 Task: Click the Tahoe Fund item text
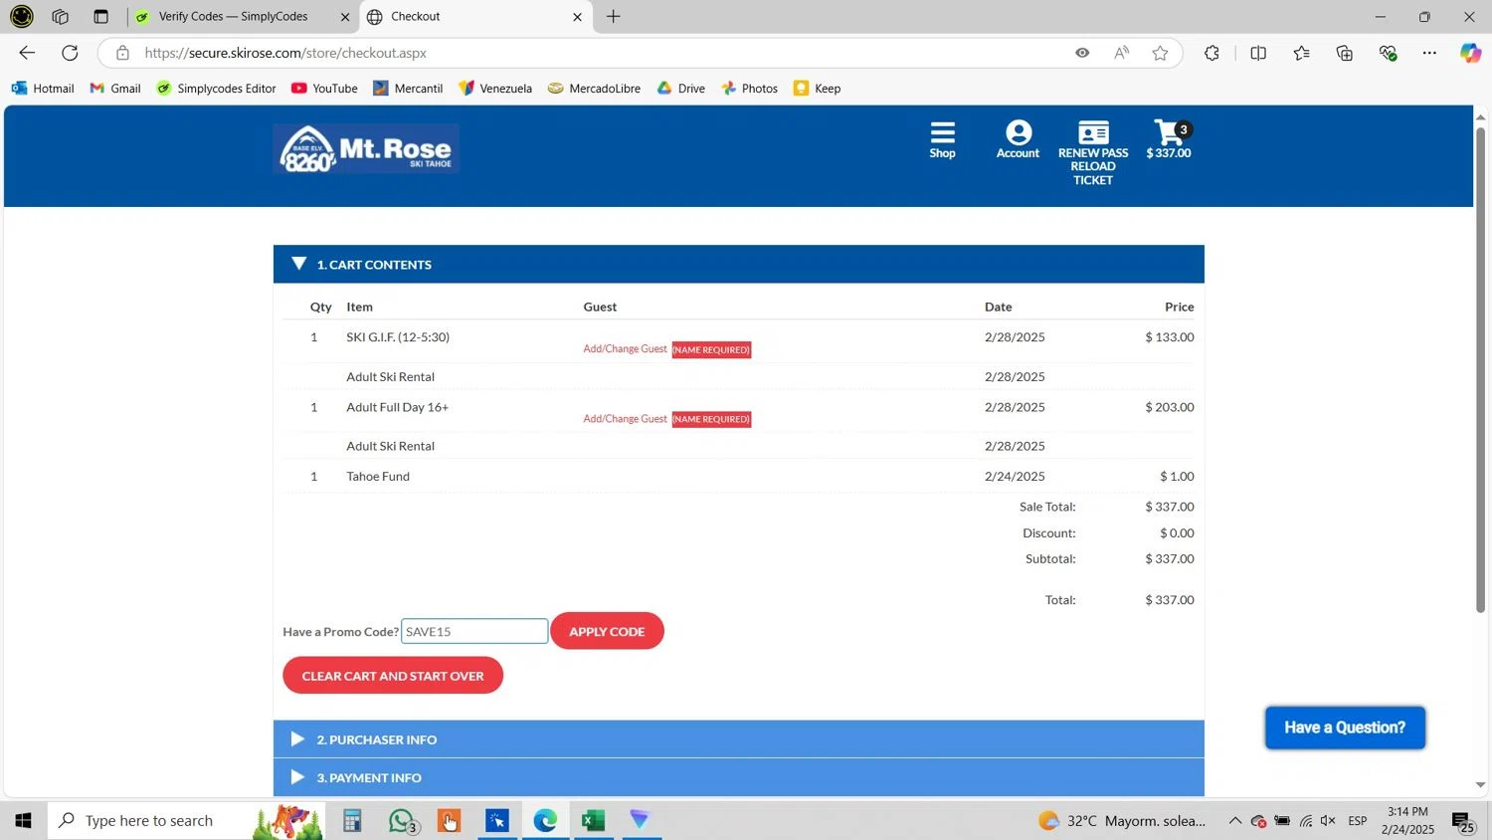pyautogui.click(x=378, y=477)
